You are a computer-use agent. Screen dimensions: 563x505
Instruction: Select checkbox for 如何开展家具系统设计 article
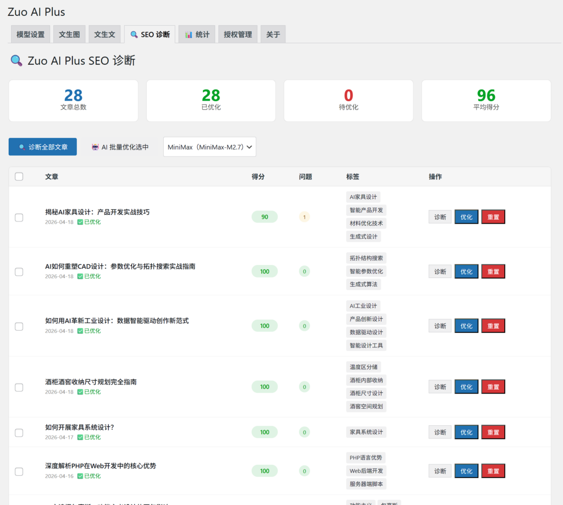[x=19, y=432]
